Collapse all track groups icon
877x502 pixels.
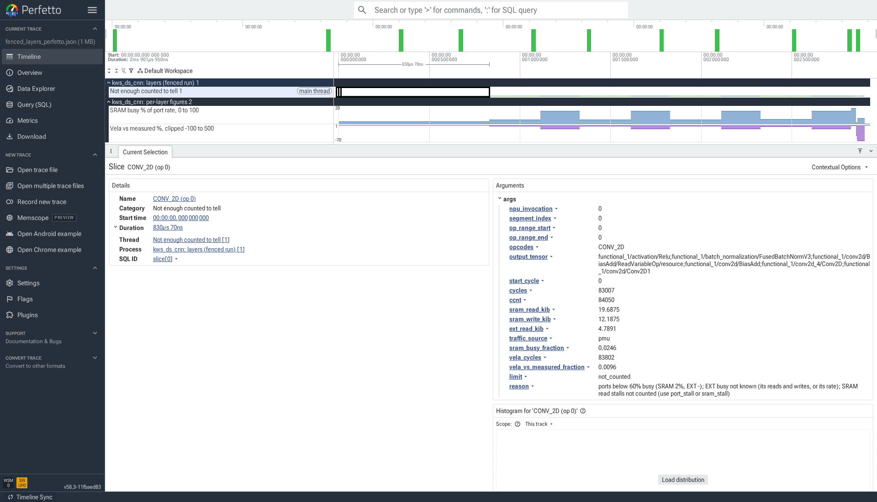(116, 71)
